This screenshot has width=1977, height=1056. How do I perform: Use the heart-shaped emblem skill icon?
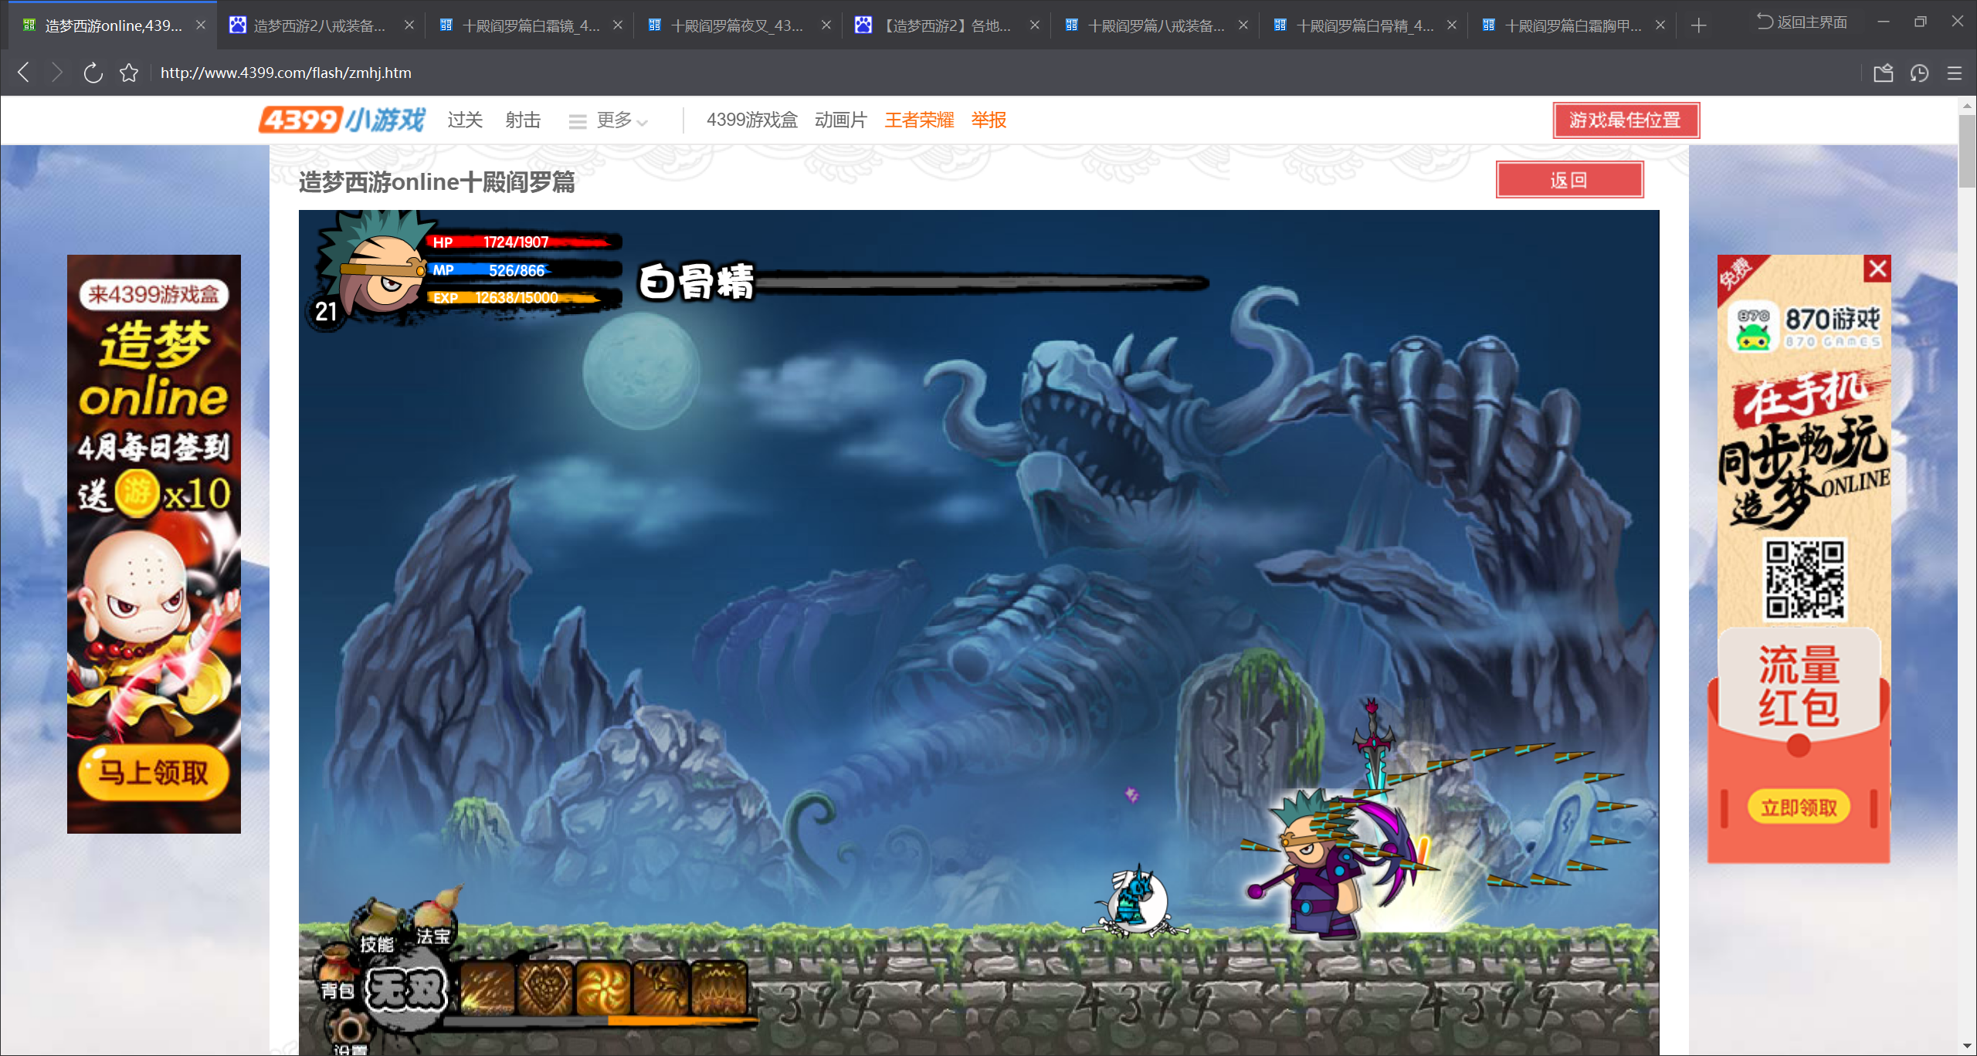click(x=545, y=988)
